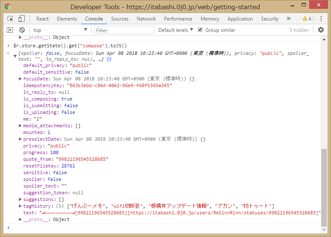Open console settings gear icon
Screen dimensions: 331x237
[321, 30]
